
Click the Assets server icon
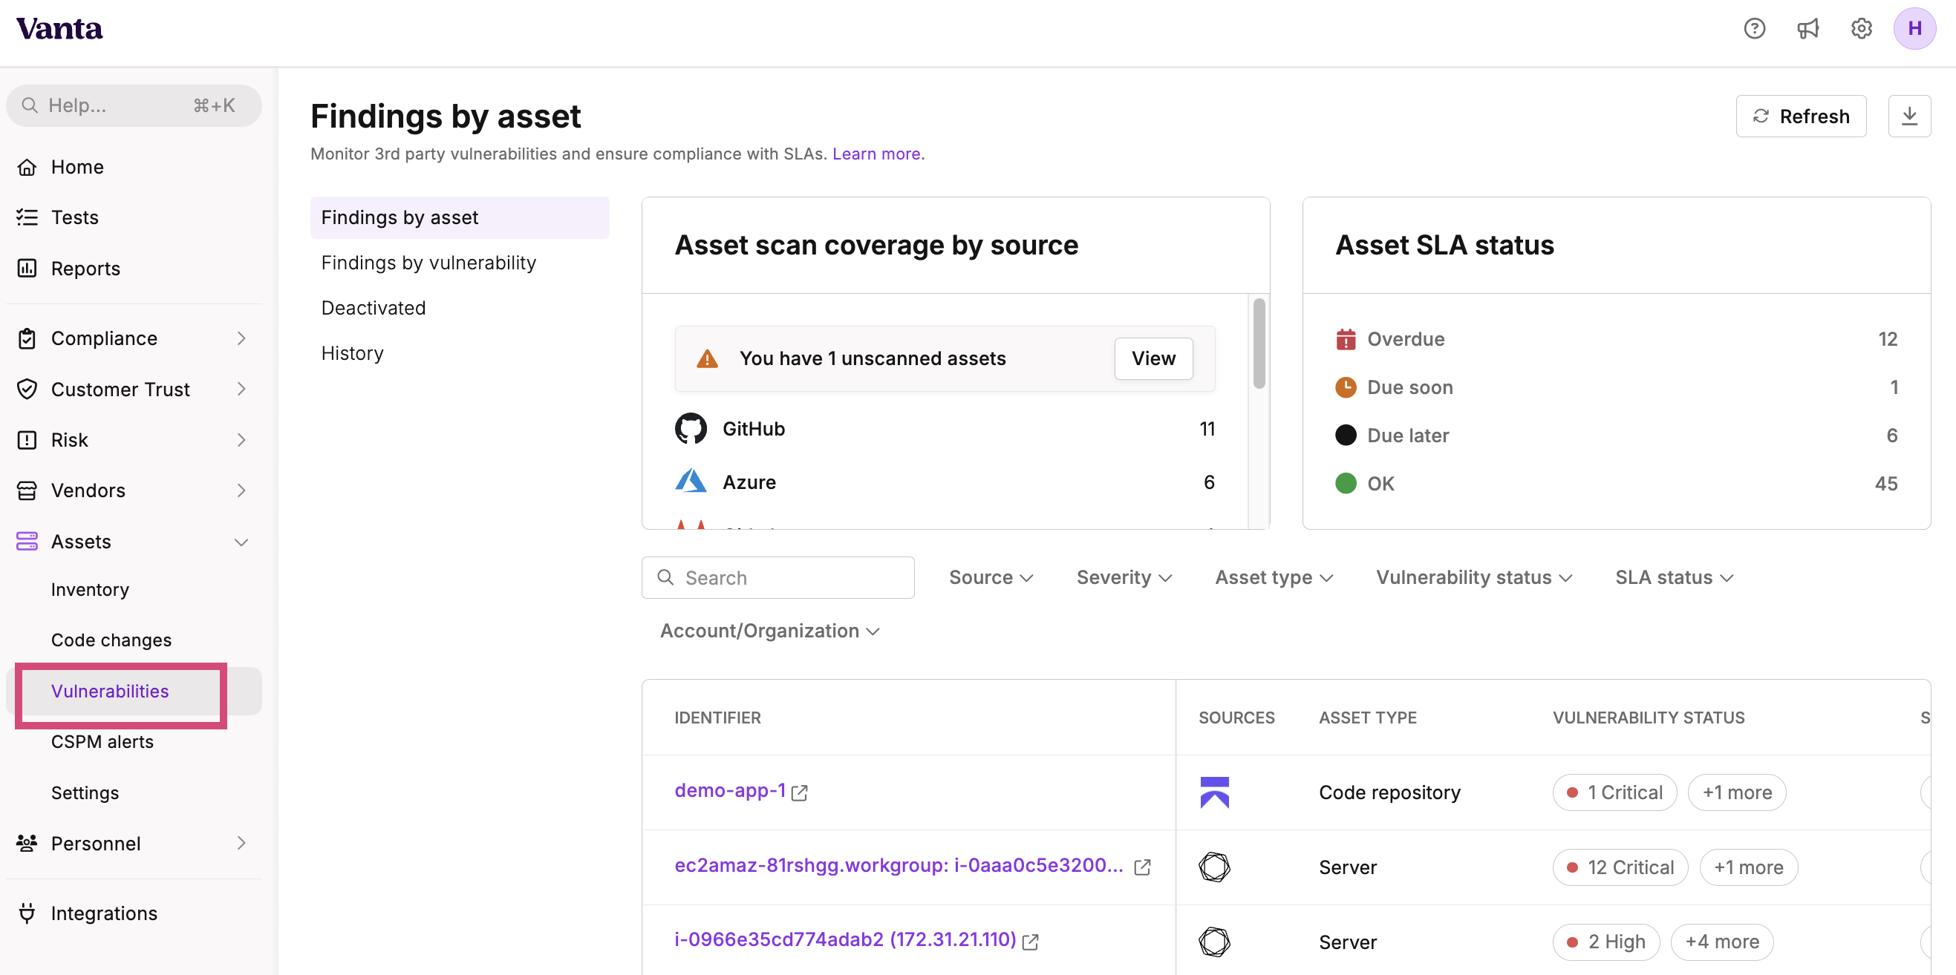pos(27,542)
